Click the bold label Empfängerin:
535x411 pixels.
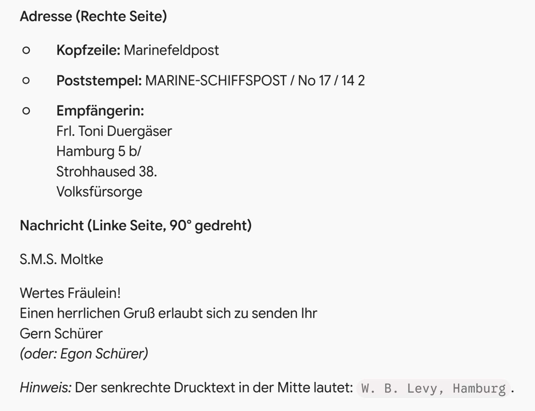pos(100,111)
